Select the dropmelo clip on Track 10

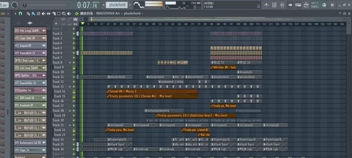point(249,72)
